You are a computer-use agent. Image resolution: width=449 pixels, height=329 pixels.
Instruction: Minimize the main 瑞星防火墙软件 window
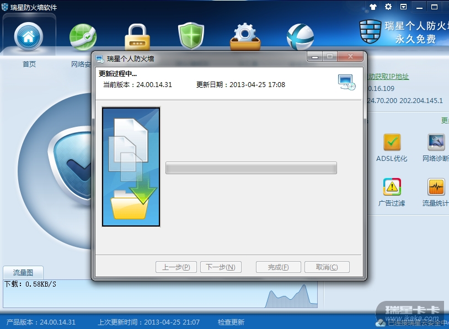419,7
